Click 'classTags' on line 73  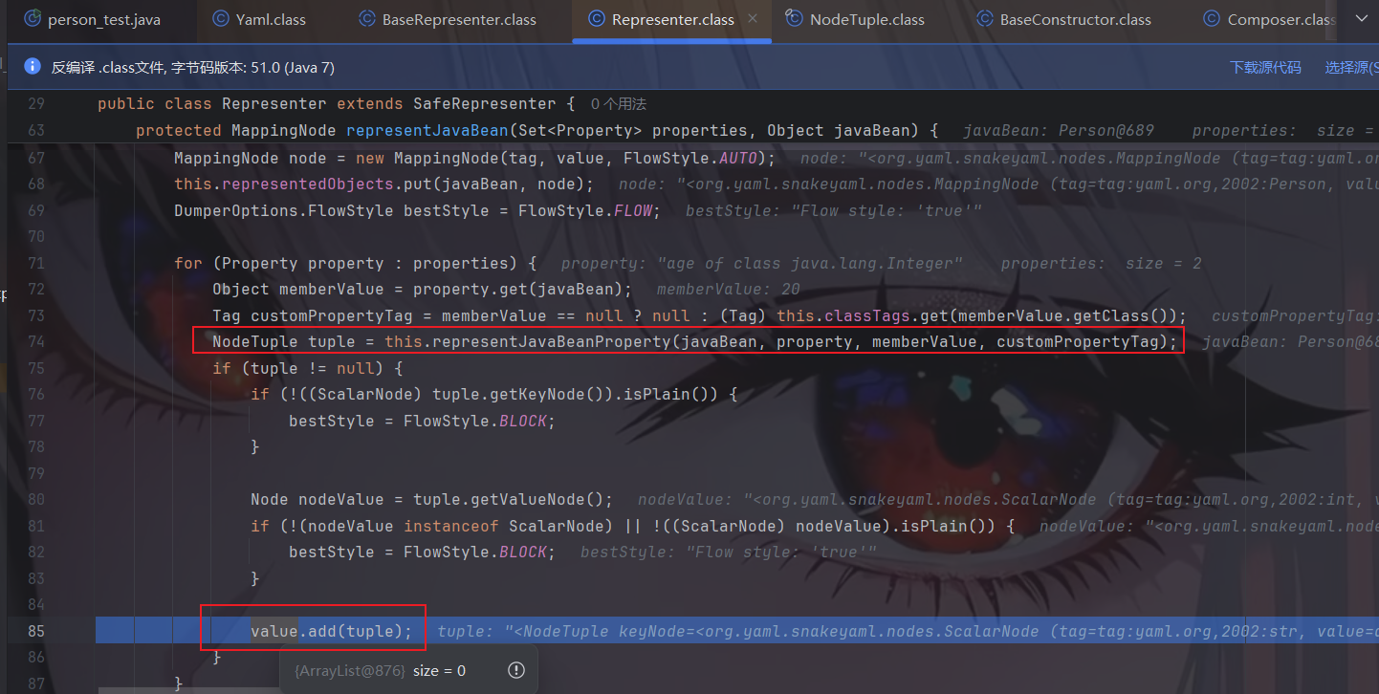click(866, 315)
